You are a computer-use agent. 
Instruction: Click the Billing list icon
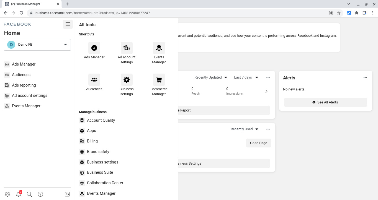(x=82, y=141)
